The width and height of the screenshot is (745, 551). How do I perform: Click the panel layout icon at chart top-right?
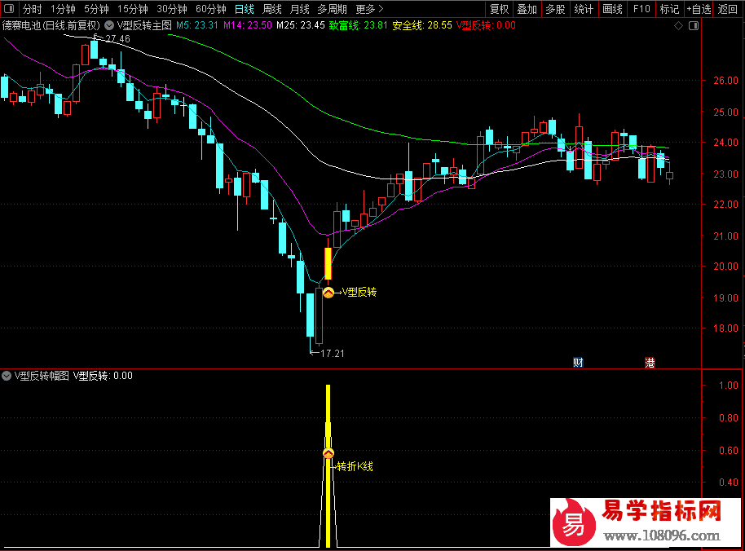coord(693,25)
